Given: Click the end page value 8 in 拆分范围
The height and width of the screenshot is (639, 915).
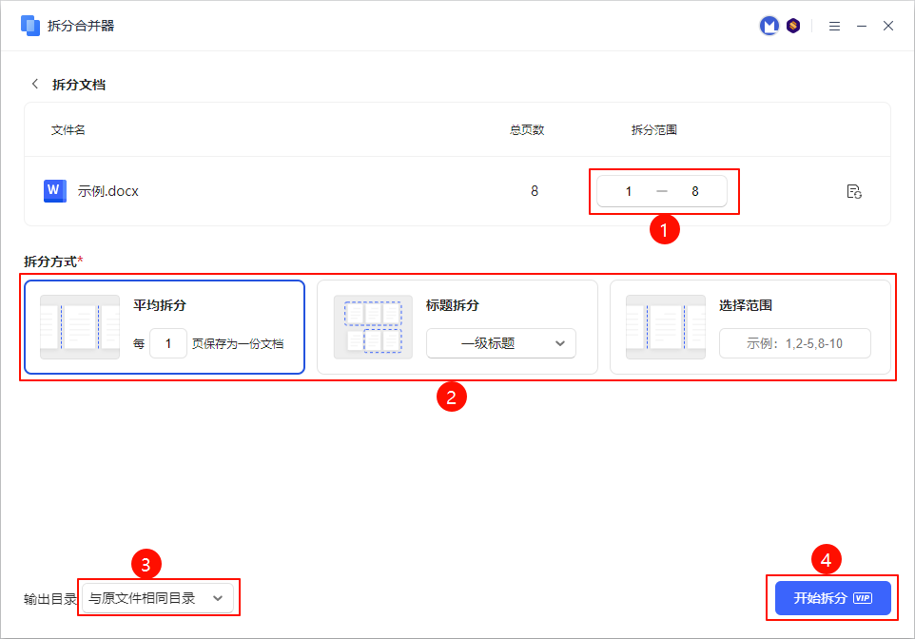Looking at the screenshot, I should click(695, 191).
